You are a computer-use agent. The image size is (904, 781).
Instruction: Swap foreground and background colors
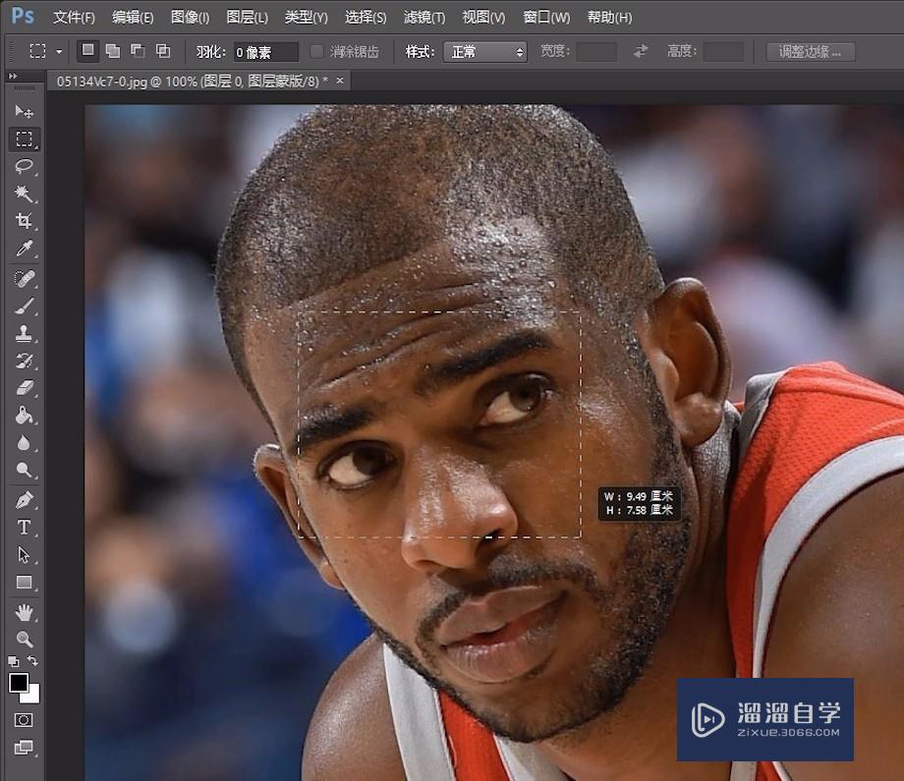coord(32,661)
